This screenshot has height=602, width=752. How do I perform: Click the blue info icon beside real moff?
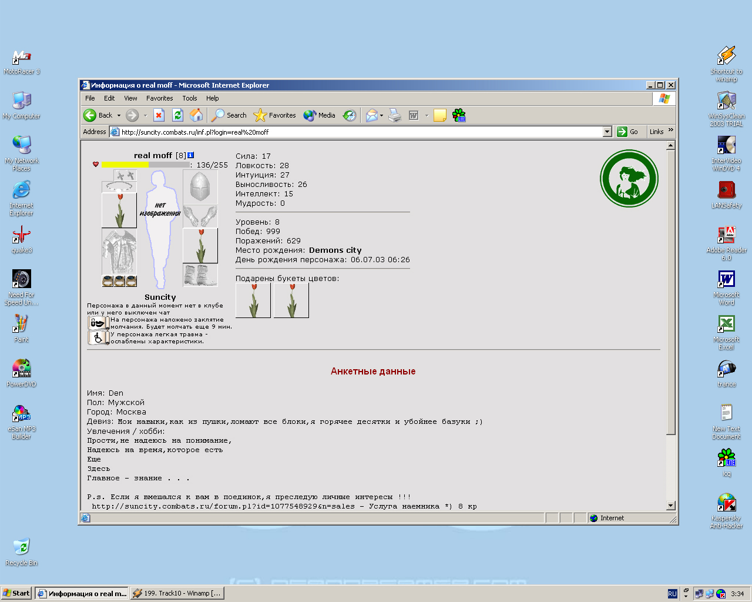(190, 155)
